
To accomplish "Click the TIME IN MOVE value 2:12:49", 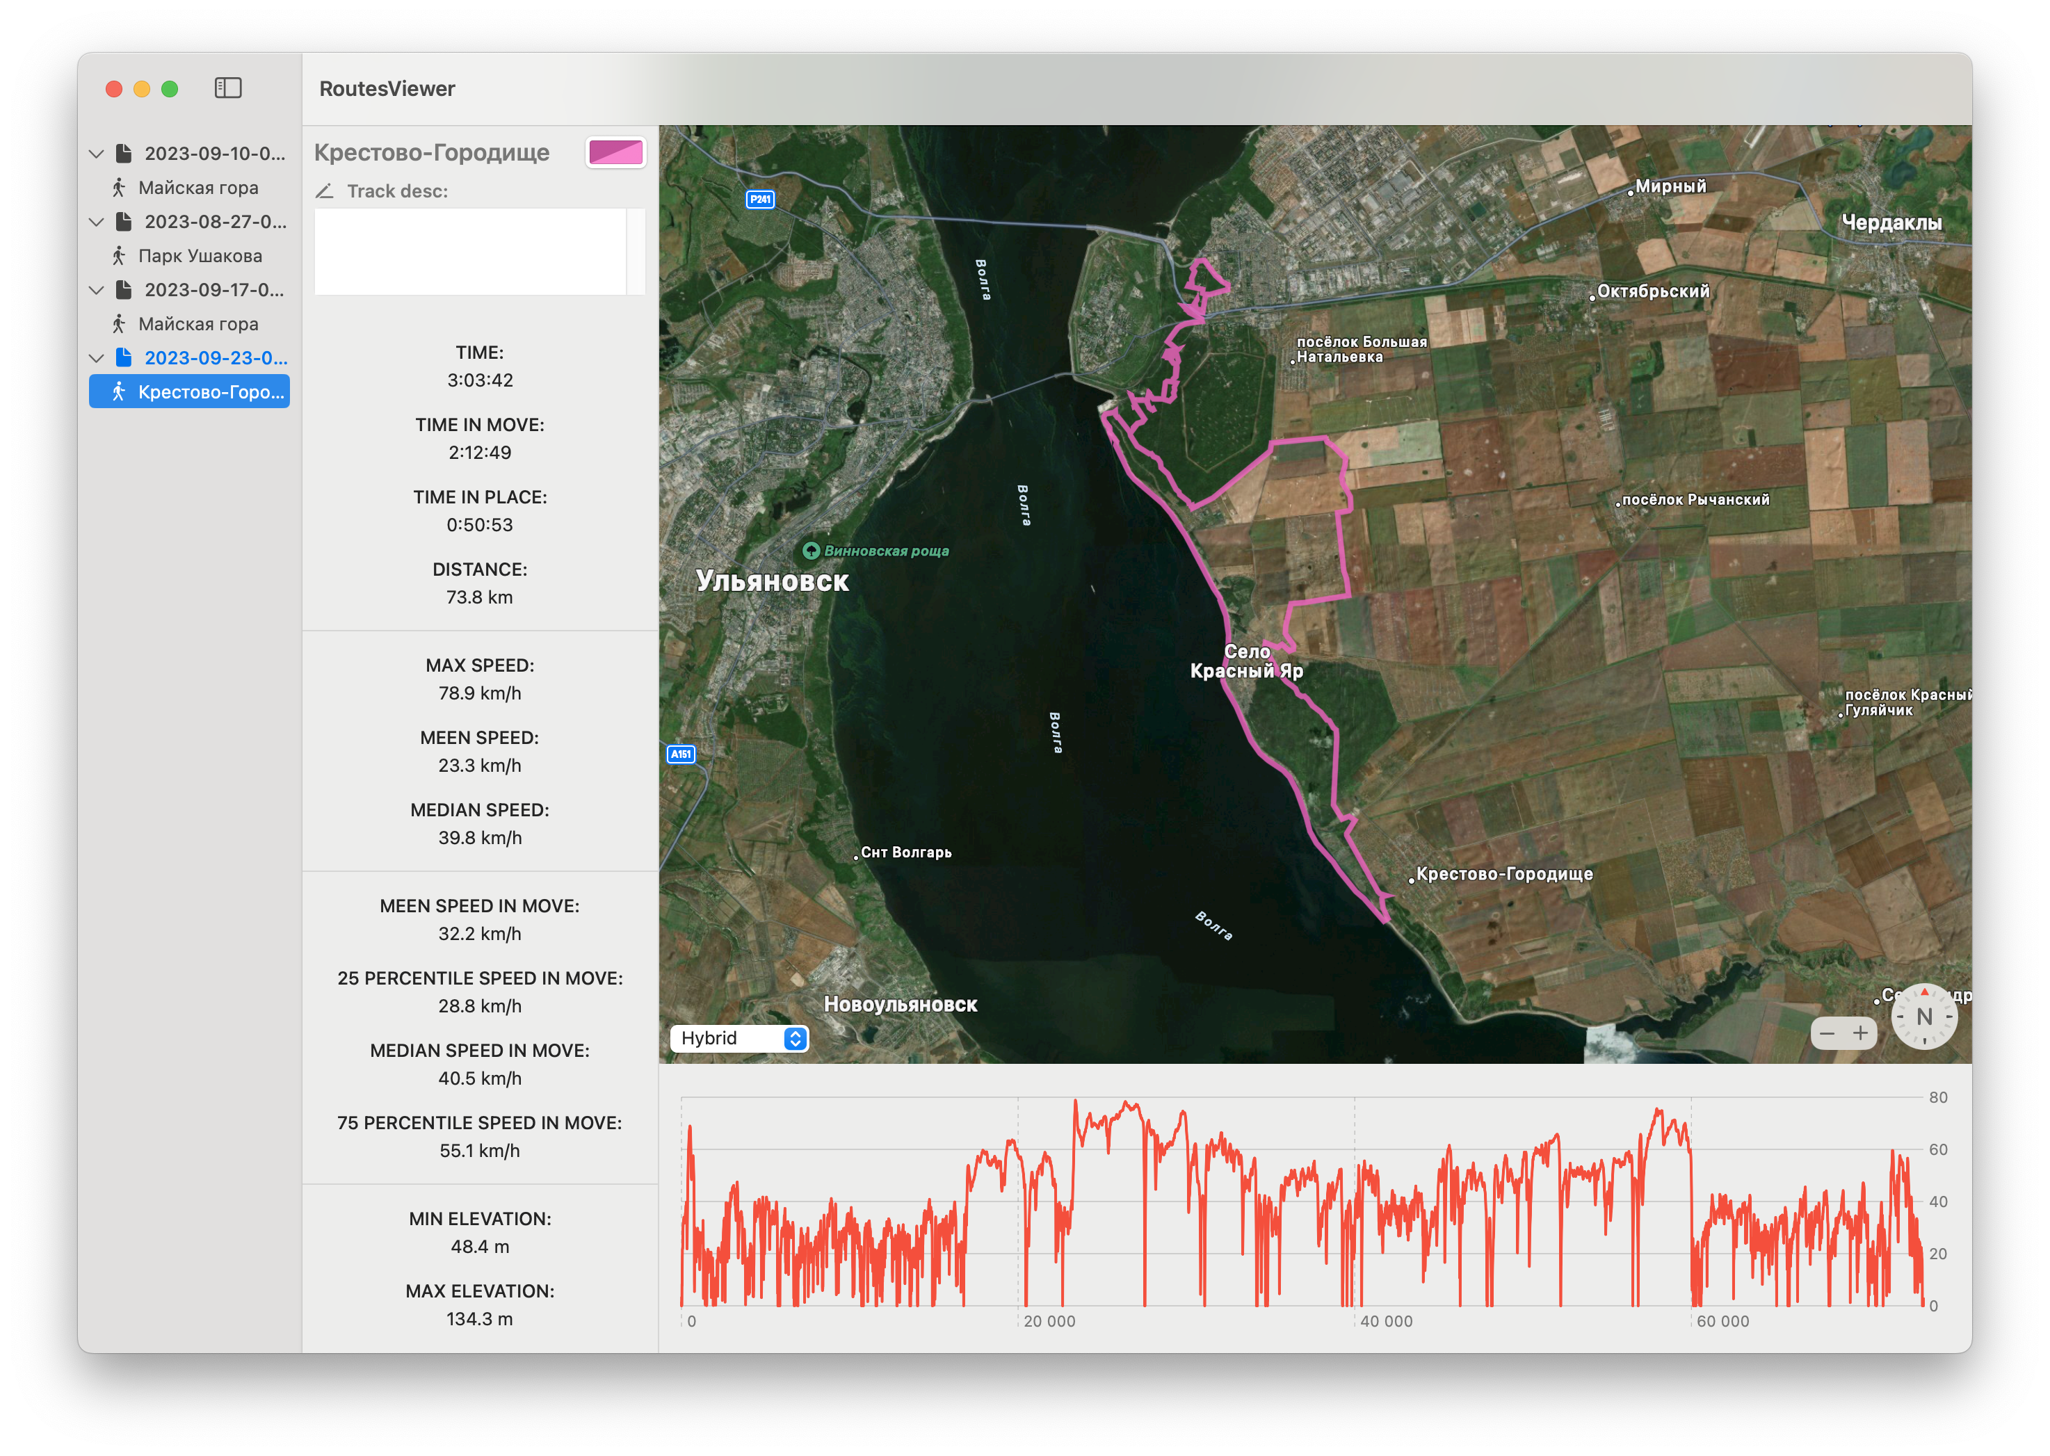I will (x=480, y=453).
